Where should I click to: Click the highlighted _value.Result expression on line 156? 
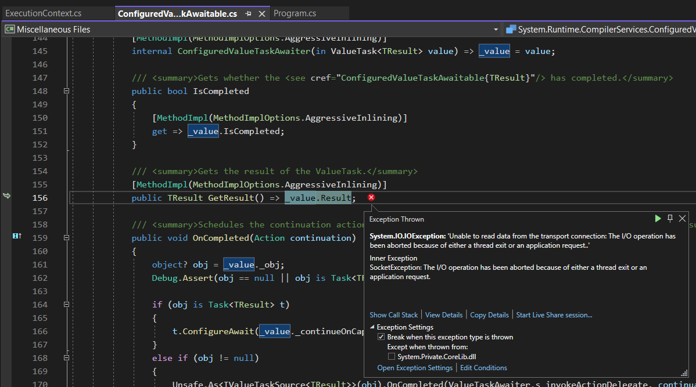318,198
